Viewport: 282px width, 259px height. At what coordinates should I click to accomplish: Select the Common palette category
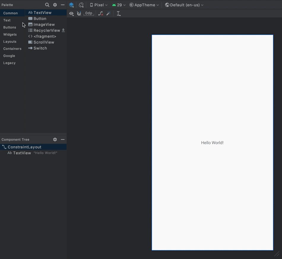12,13
